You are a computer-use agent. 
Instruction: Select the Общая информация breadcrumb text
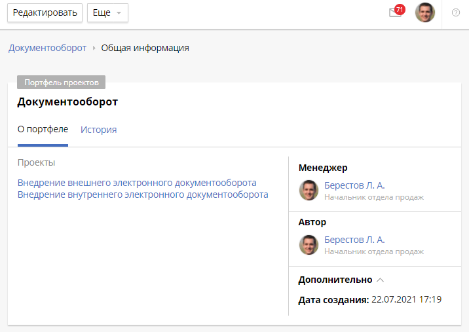(x=145, y=48)
